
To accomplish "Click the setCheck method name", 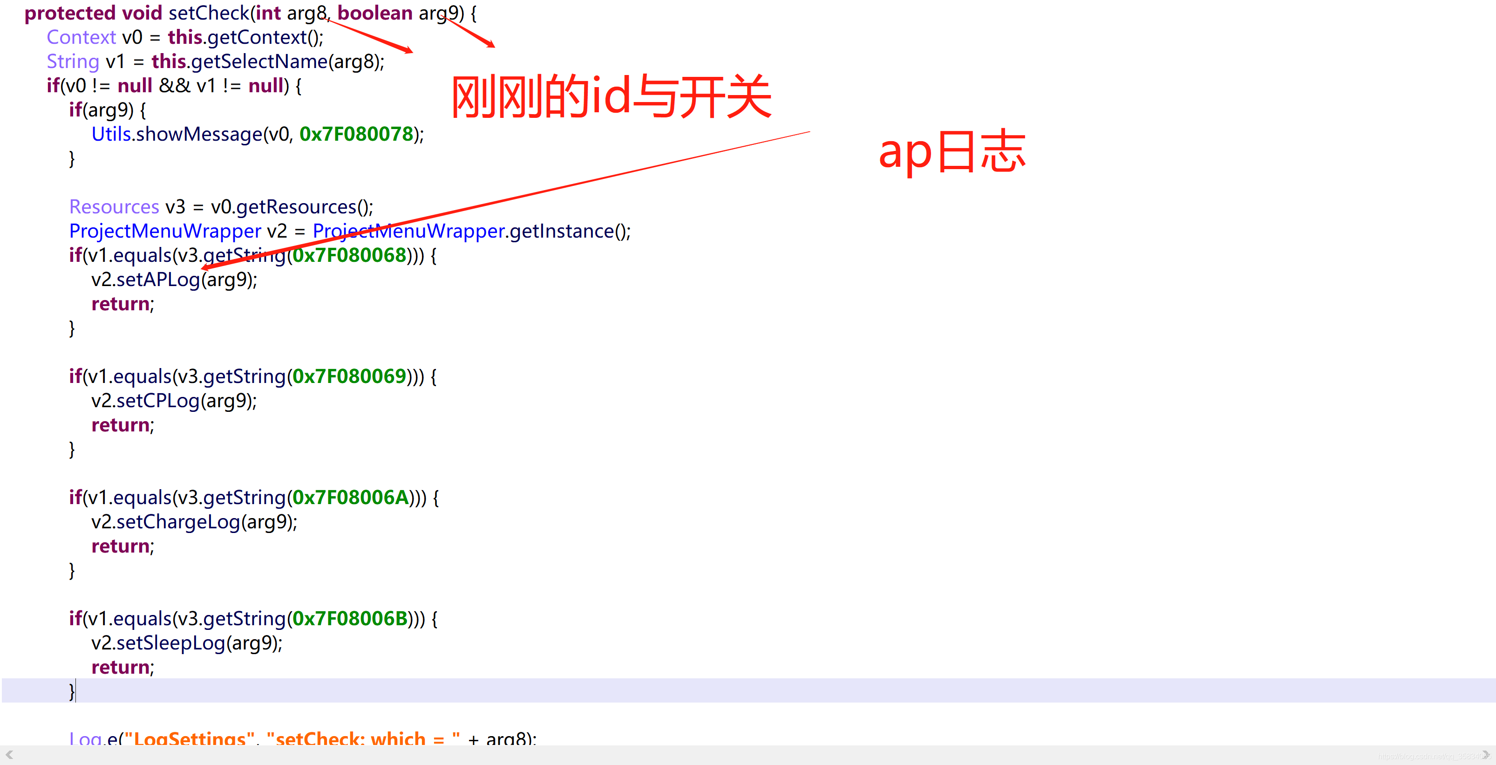I will 209,13.
